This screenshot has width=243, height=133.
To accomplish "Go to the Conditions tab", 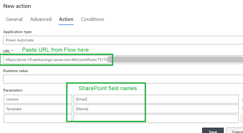I will pyautogui.click(x=92, y=19).
